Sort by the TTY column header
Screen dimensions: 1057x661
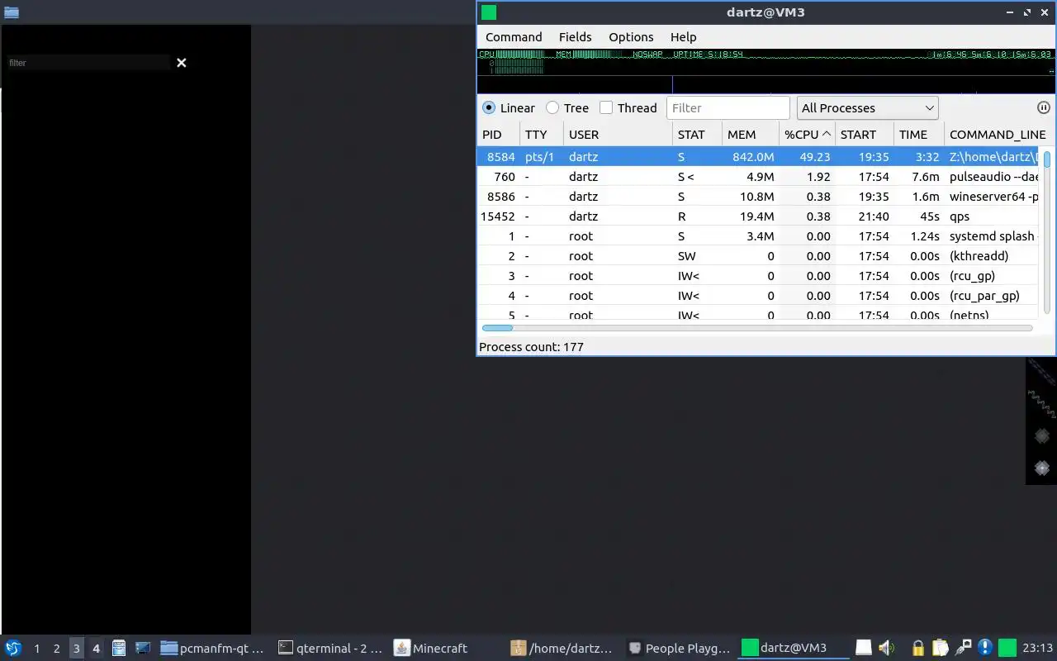541,134
